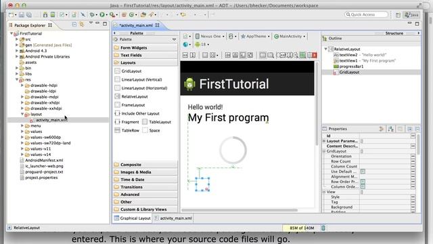433x244 pixels.
Task: Click the toggle fill height icon
Action: [193, 55]
